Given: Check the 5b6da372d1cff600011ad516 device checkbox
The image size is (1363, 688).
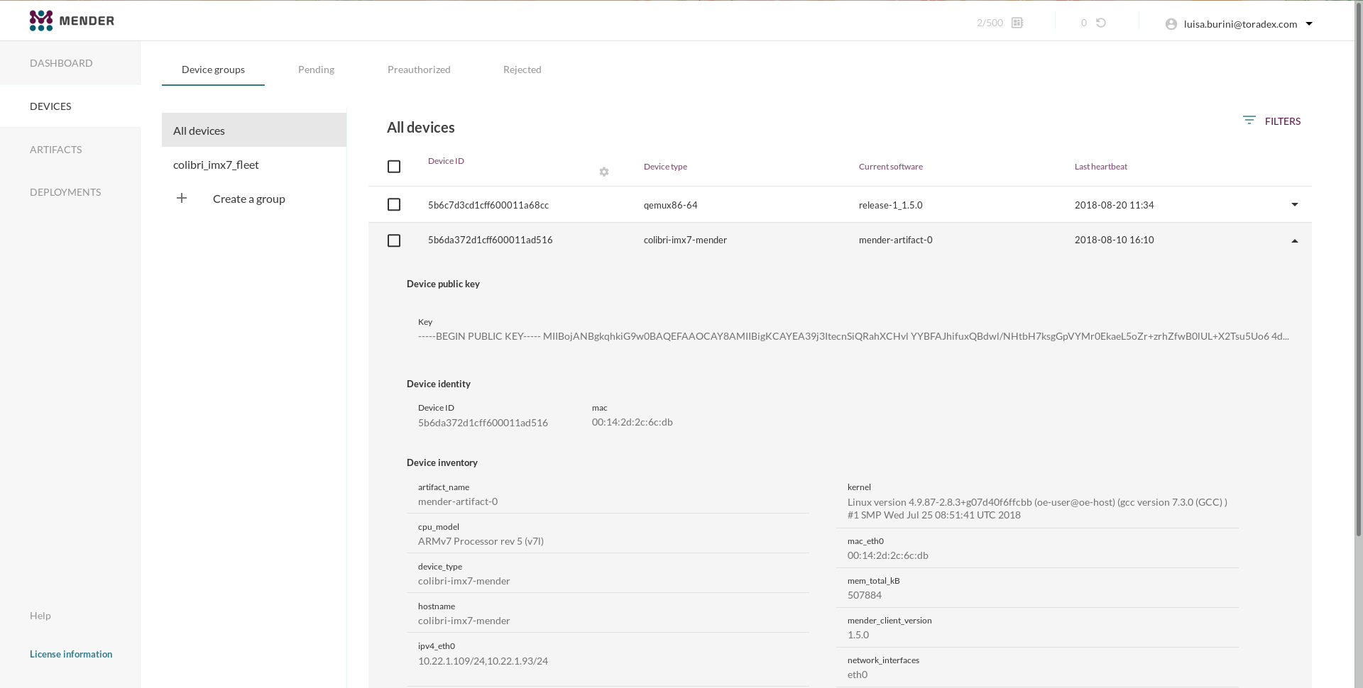Looking at the screenshot, I should coord(394,240).
